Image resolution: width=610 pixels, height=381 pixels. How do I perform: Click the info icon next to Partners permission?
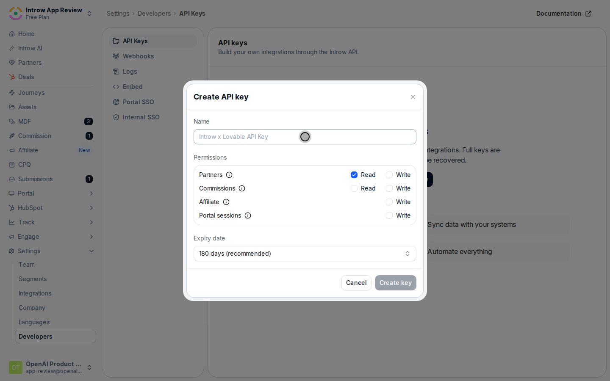229,175
